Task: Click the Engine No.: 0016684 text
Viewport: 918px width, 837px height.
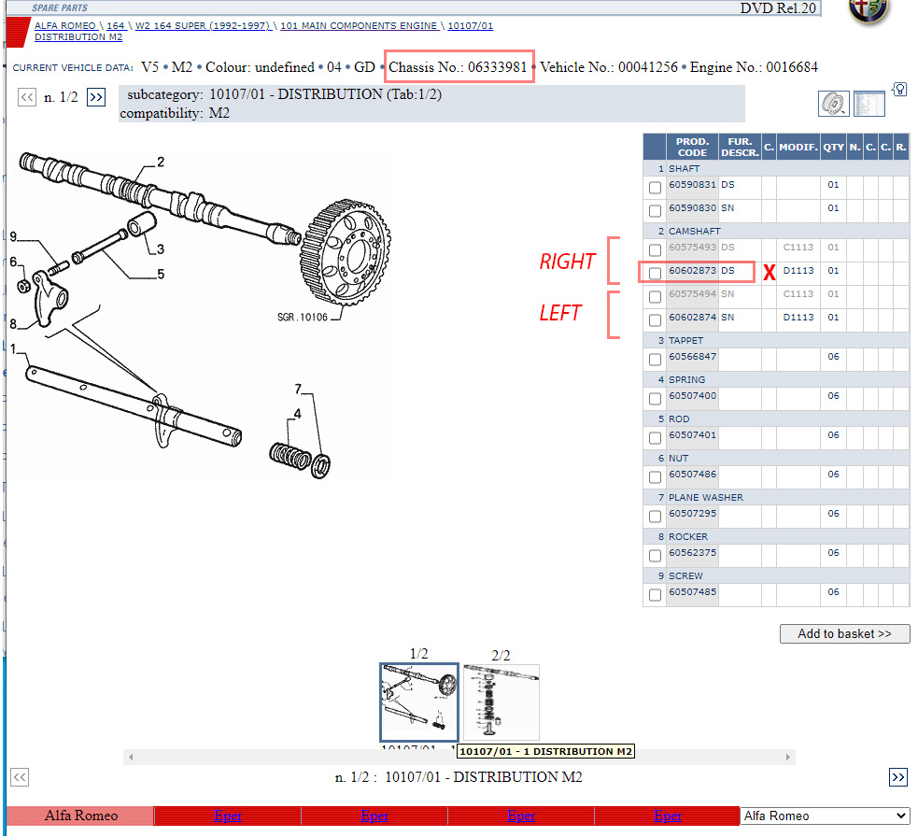Action: [x=754, y=67]
